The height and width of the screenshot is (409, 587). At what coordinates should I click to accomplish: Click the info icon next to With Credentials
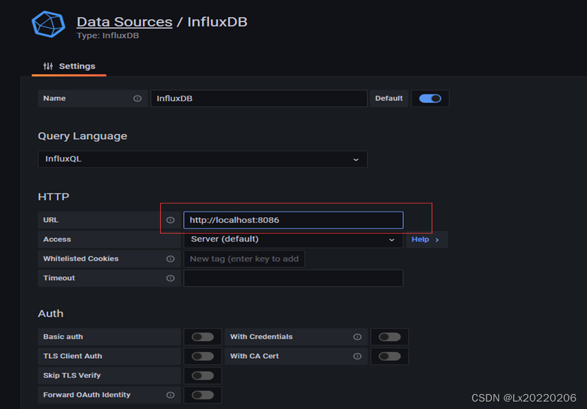click(358, 337)
